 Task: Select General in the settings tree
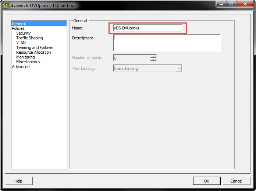point(19,24)
